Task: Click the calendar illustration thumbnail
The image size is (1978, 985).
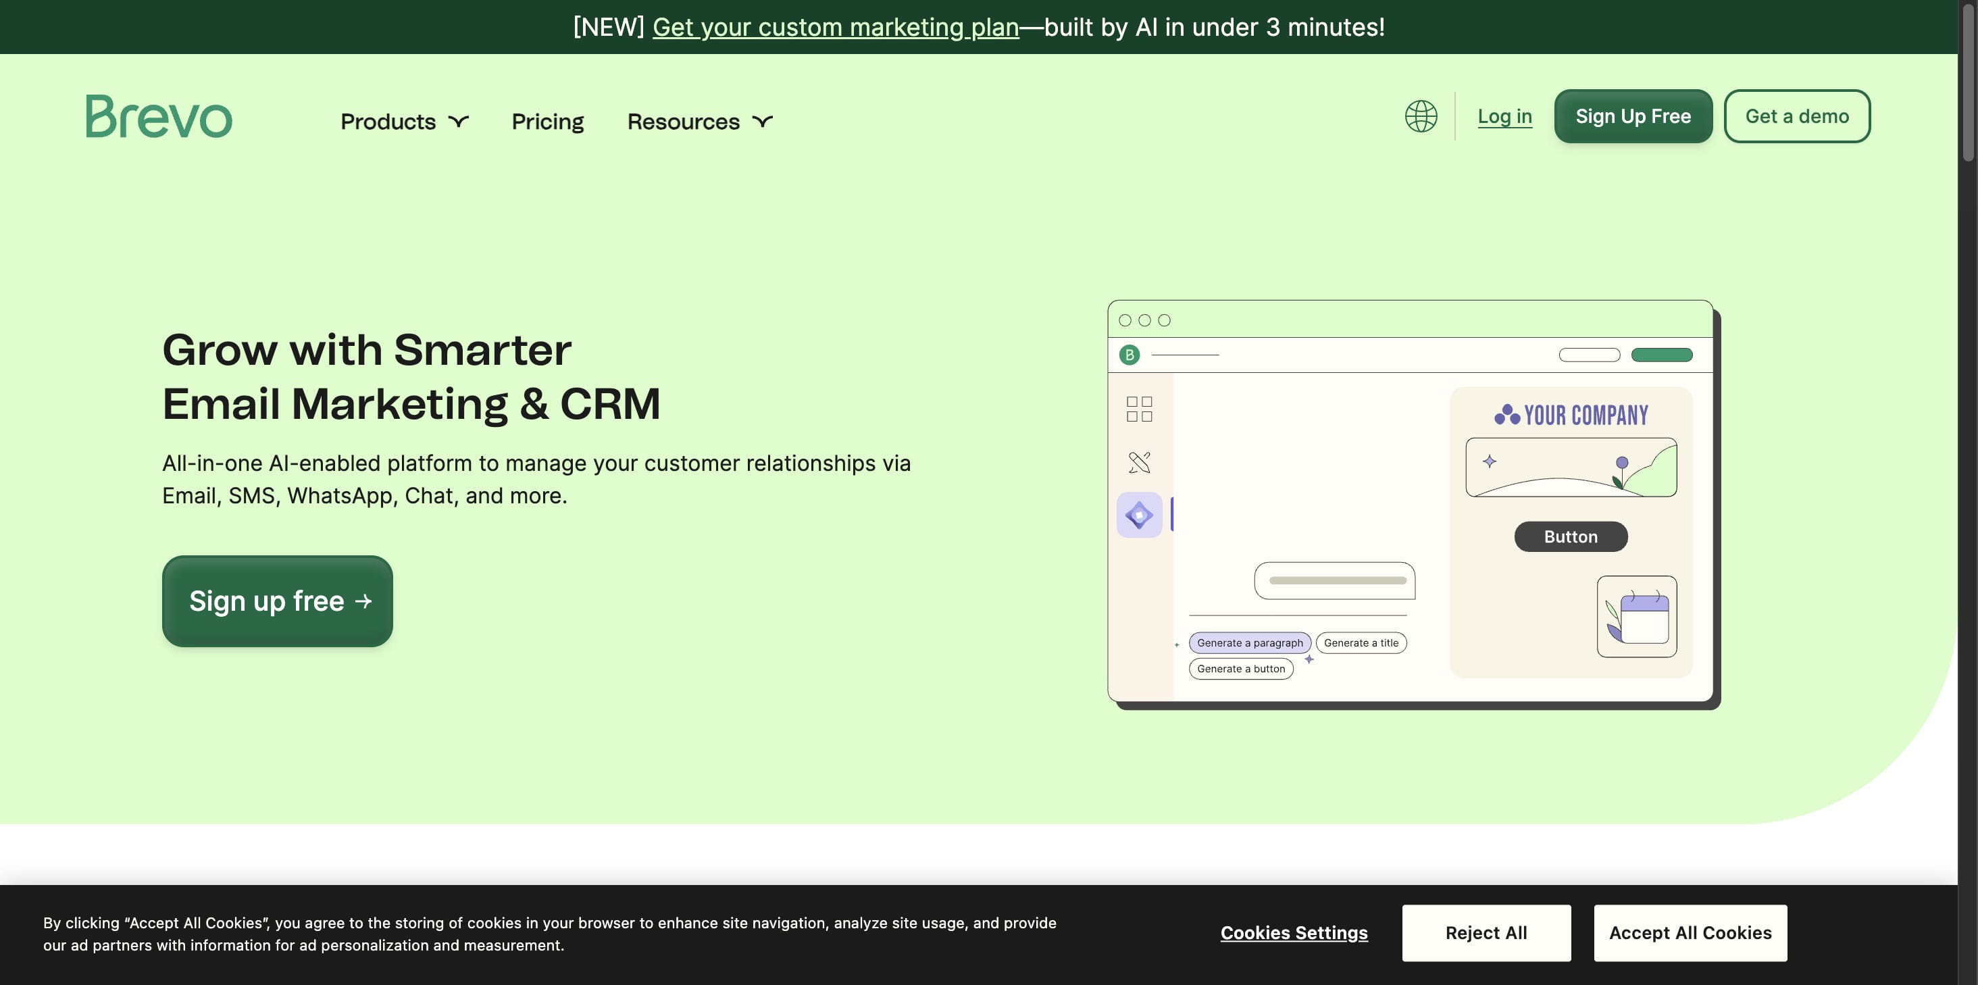Action: pos(1636,617)
